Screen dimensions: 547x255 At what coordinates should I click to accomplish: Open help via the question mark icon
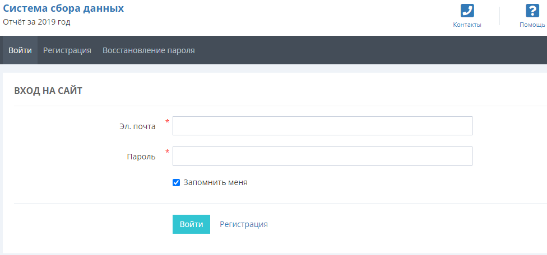coord(532,11)
